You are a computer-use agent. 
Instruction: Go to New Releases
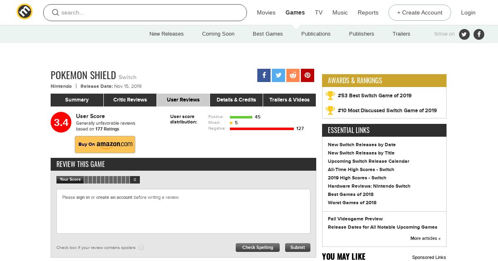click(x=166, y=34)
